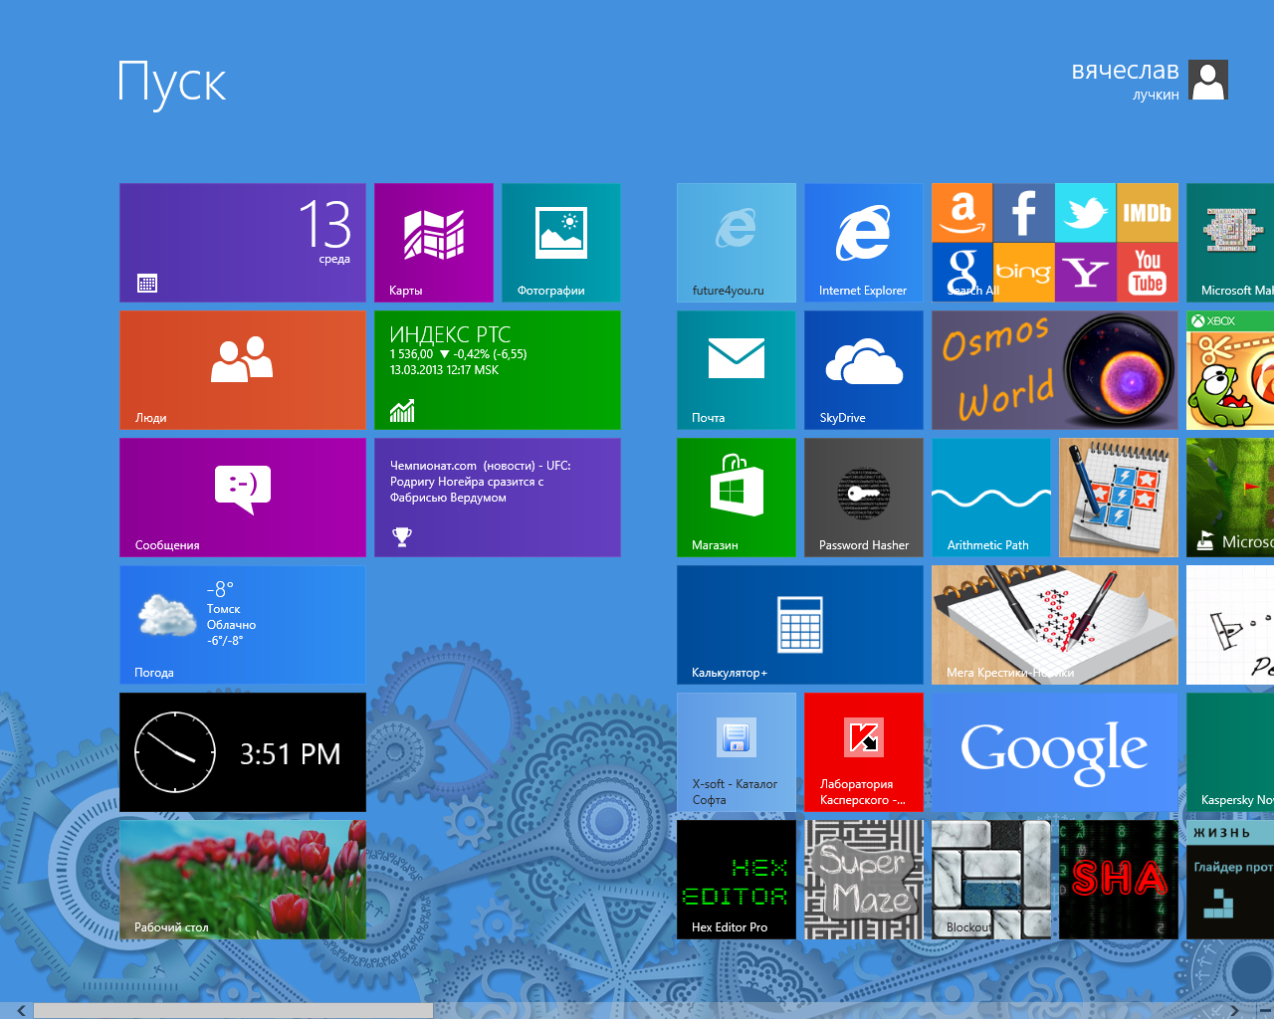Open the Лаборатория Касперского tile
1274x1019 pixels.
tap(864, 752)
